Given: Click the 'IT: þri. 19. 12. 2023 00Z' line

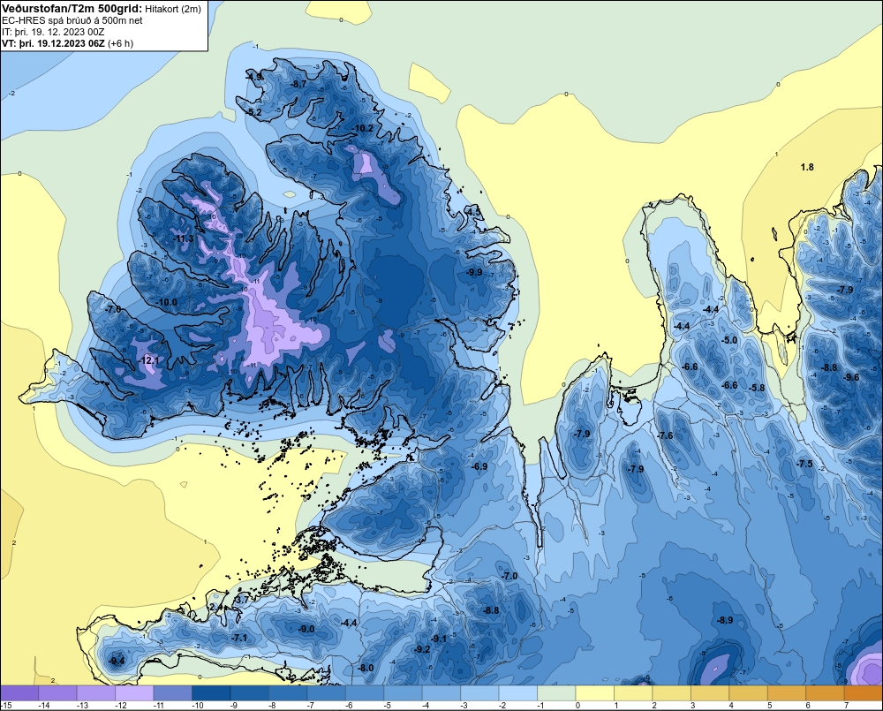Looking at the screenshot, I should [x=53, y=32].
